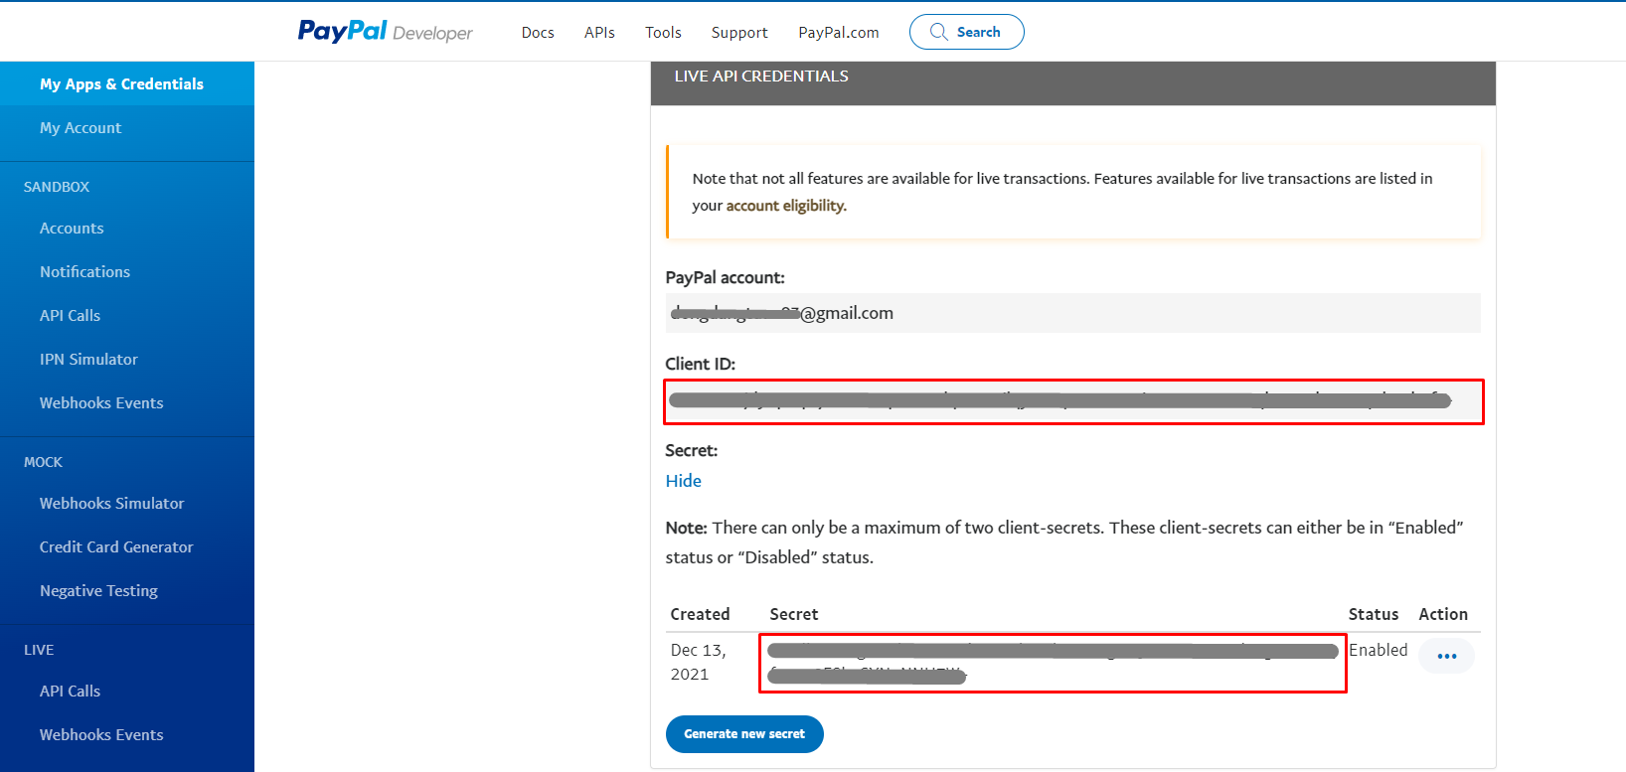Screen dimensions: 1626x772
Task: Open the Tools menu
Action: 663,33
